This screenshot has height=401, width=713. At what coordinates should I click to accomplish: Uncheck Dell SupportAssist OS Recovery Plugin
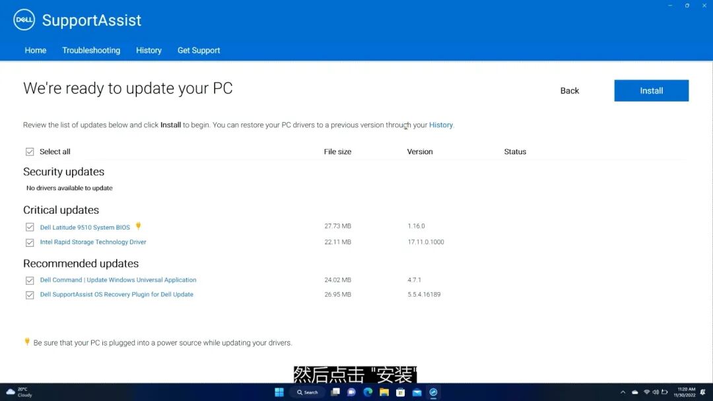(x=30, y=295)
